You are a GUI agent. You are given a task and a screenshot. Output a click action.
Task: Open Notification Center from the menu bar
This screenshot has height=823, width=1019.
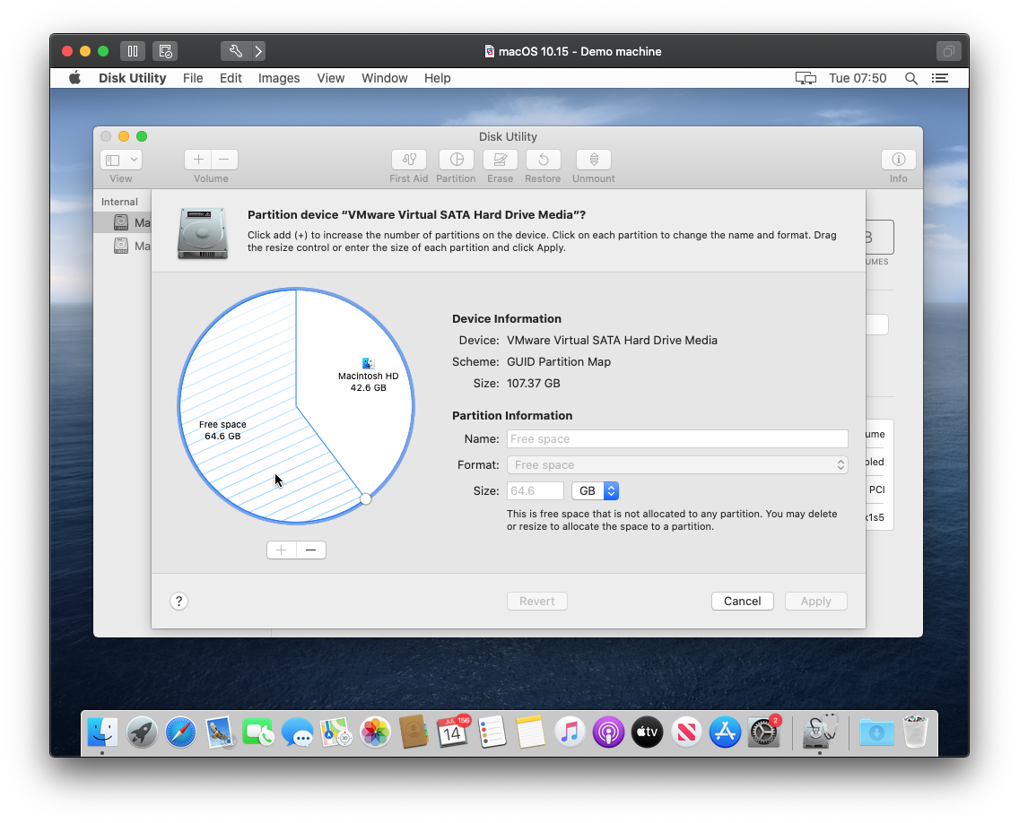pos(940,79)
